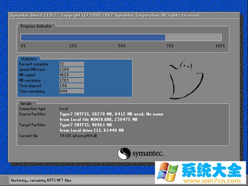The width and height of the screenshot is (248, 186).
Task: Click the Ghost mascot drawing
Action: [186, 80]
